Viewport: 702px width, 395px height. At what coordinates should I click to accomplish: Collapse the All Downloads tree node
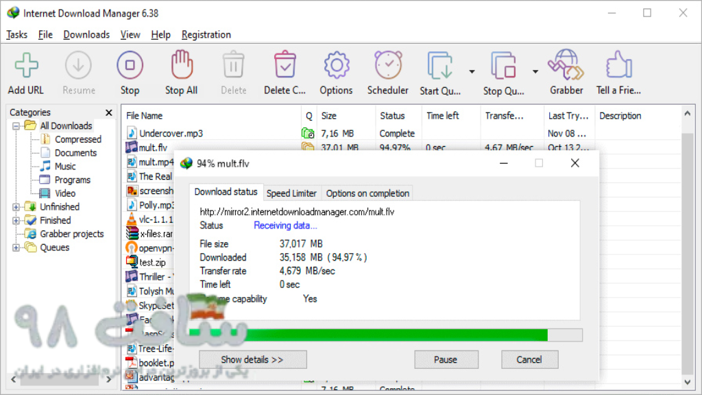16,126
